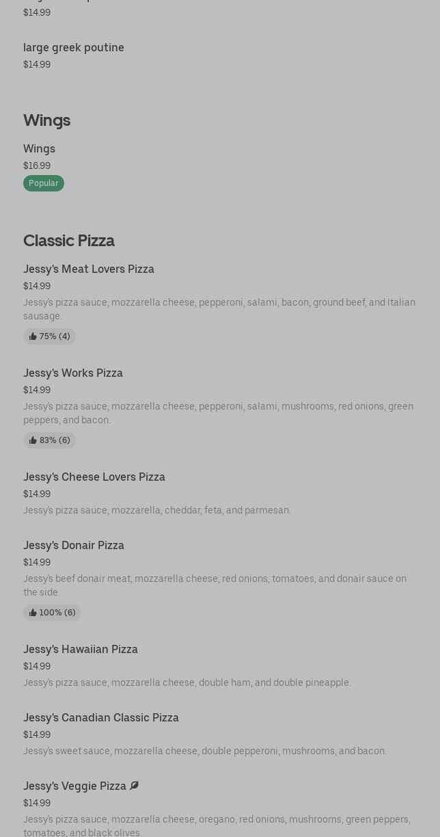Screen dimensions: 440x837
Task: Click the Classic Pizza section heading
Action: pos(69,241)
